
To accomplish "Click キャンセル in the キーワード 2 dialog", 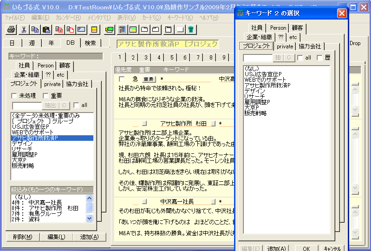I will [x=332, y=248].
